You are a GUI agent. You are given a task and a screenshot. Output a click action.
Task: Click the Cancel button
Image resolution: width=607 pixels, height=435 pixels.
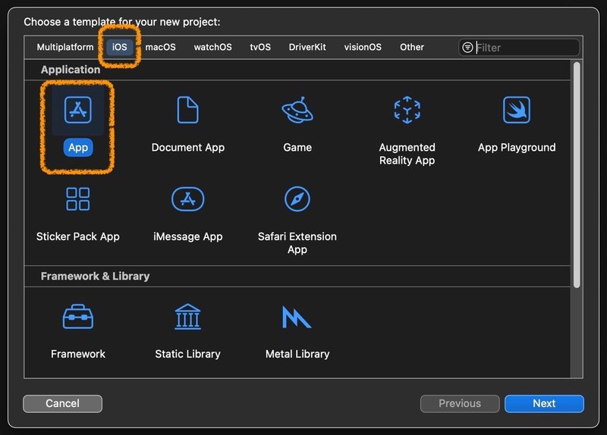(x=63, y=404)
